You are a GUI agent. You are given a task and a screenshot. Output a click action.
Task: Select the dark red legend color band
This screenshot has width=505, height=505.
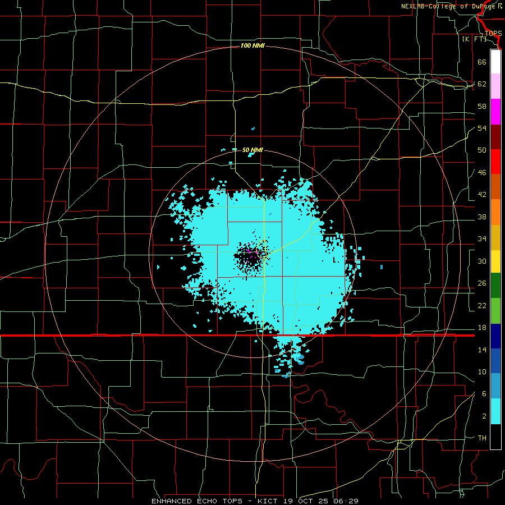[495, 137]
